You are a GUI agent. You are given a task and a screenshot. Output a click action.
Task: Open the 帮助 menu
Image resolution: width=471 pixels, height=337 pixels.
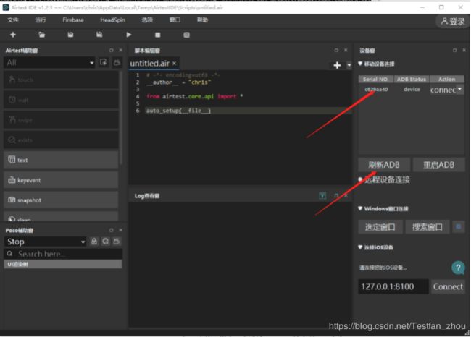[x=202, y=20]
